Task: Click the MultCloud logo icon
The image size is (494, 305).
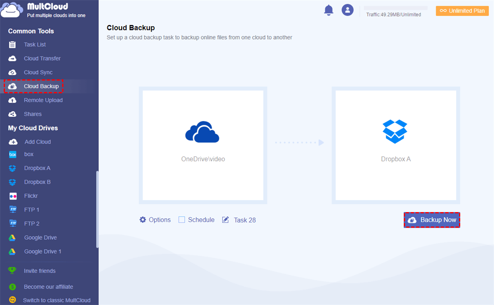Action: [x=11, y=10]
